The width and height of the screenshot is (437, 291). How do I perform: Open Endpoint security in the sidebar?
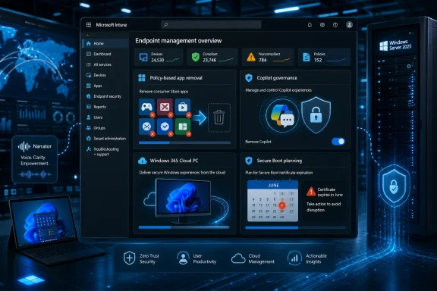point(106,96)
